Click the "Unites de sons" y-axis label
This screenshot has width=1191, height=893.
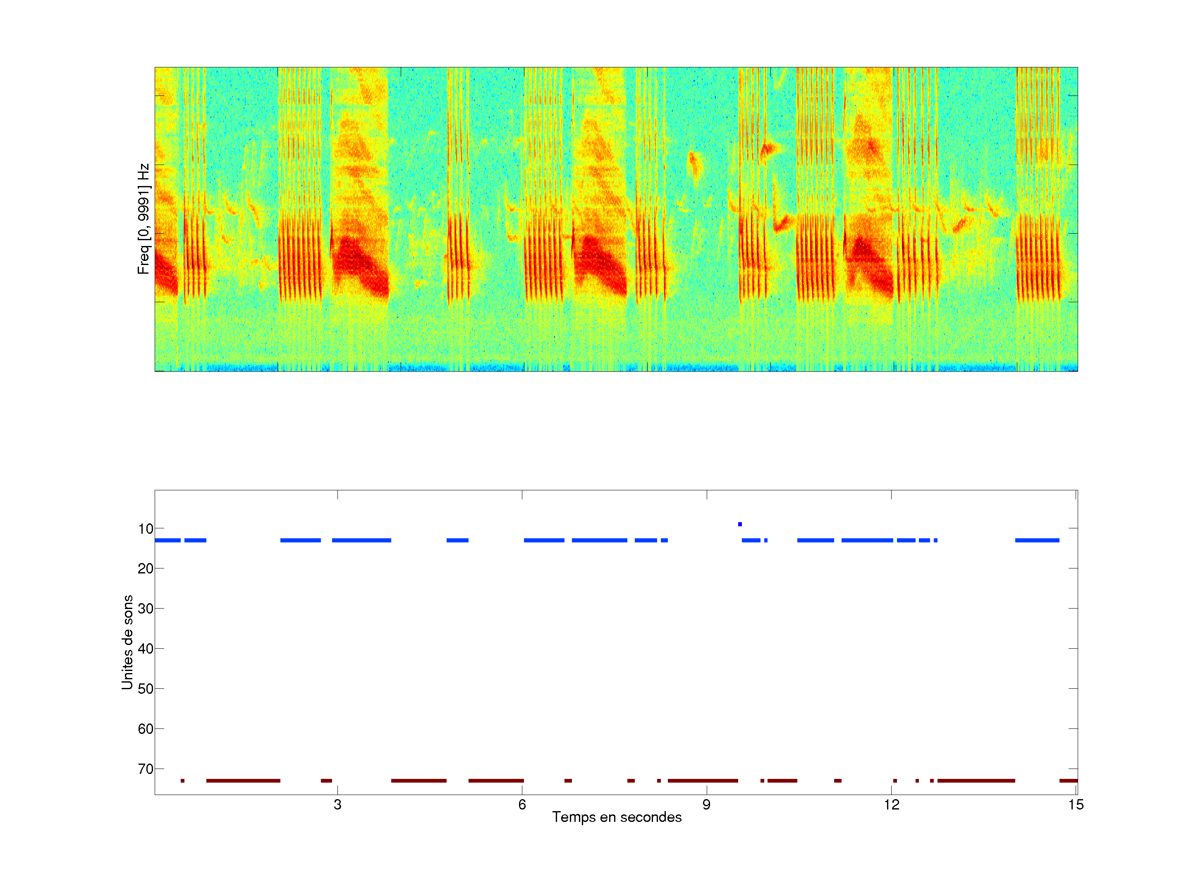128,642
